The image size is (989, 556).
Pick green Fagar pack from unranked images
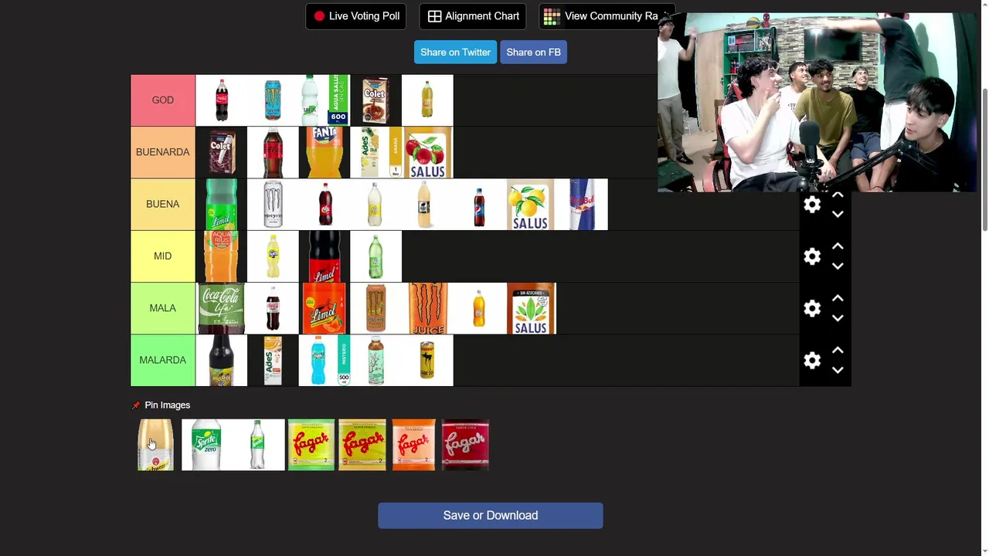311,445
